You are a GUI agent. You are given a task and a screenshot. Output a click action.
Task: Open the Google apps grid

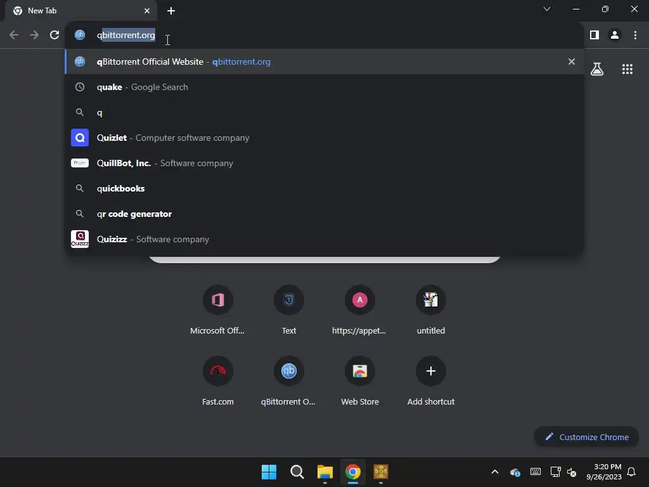(x=627, y=69)
